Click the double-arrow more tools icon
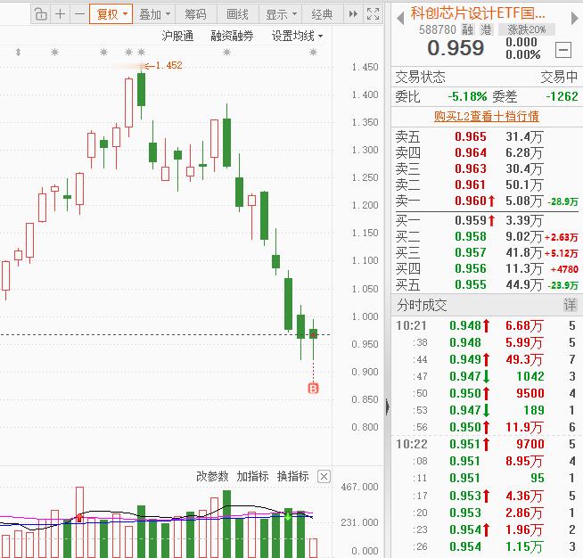 (x=353, y=14)
